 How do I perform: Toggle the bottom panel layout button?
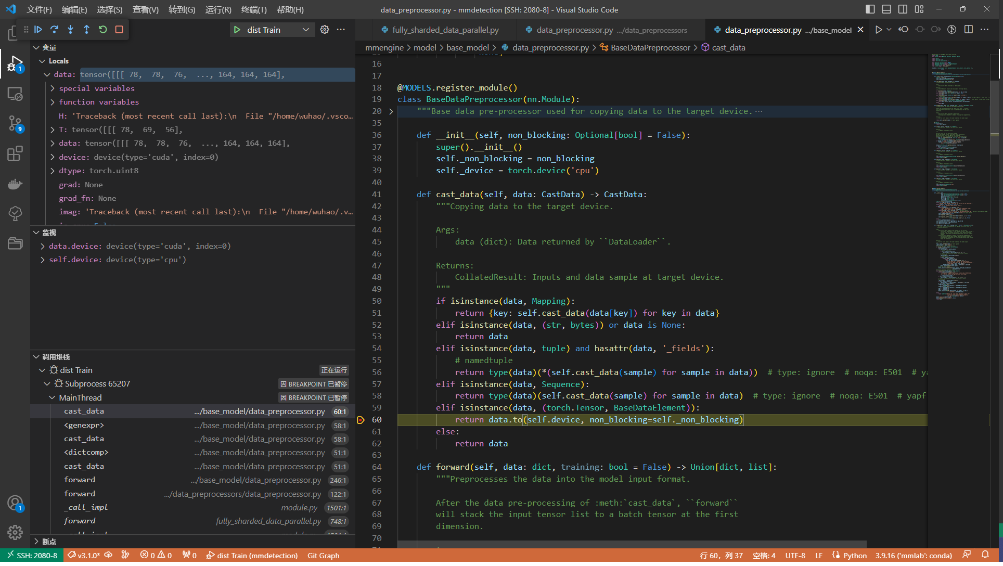pyautogui.click(x=886, y=9)
